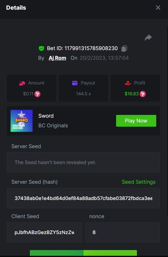
Task: Click the unrevealed Server Seed box
Action: pyautogui.click(x=83, y=162)
